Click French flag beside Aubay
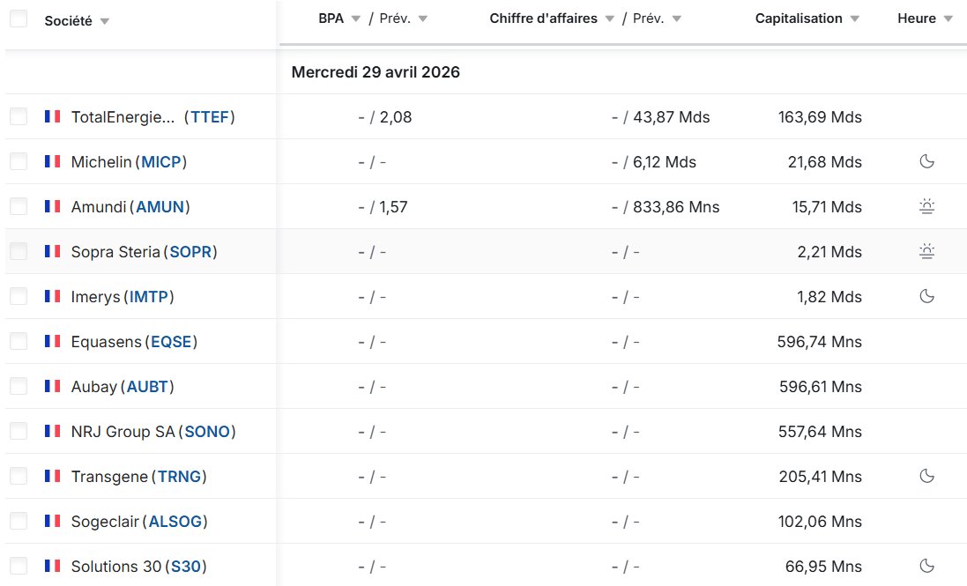 pos(52,386)
